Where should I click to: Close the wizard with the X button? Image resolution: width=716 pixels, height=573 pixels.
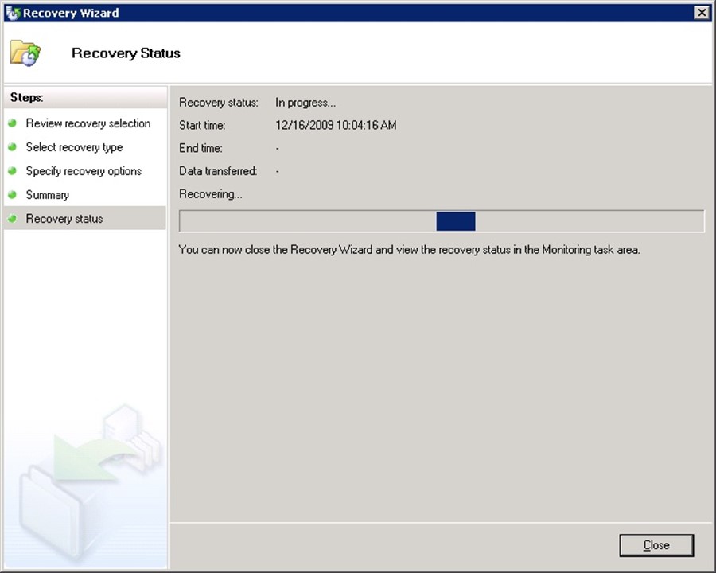[701, 12]
